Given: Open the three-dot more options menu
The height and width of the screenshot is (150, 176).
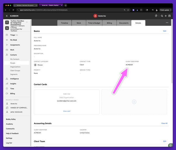Looking at the screenshot, I should (167, 23).
